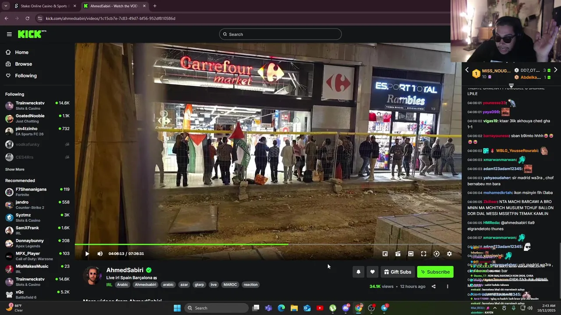Open a new browser tab
Viewport: 561px width, 315px height.
(155, 6)
